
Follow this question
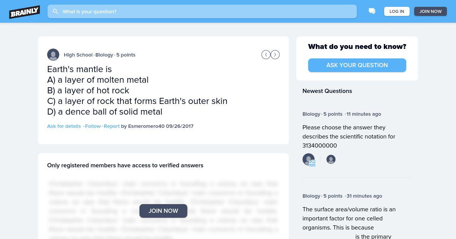click(93, 126)
